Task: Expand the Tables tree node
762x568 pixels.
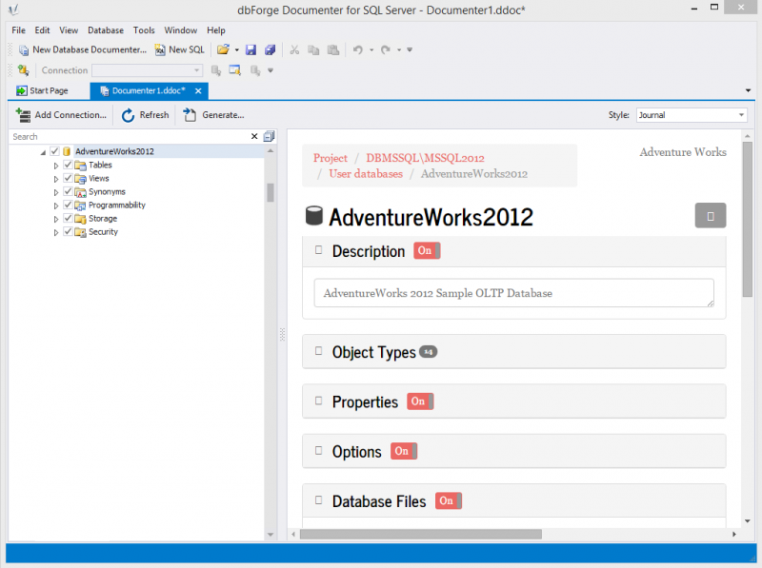Action: 56,166
